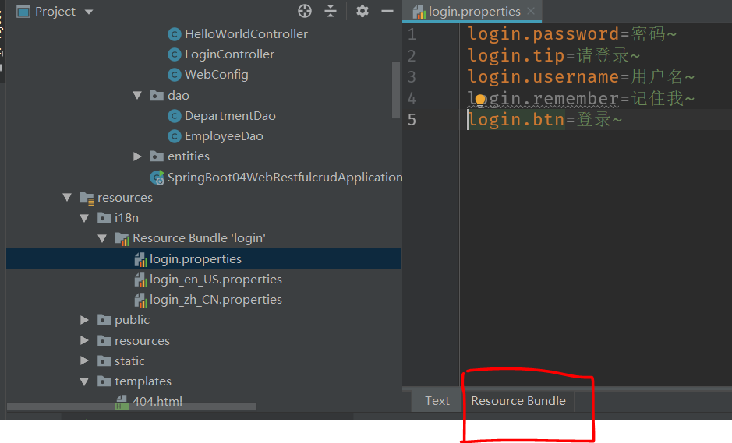Image resolution: width=732 pixels, height=443 pixels.
Task: Select the 404.html file
Action: click(157, 402)
